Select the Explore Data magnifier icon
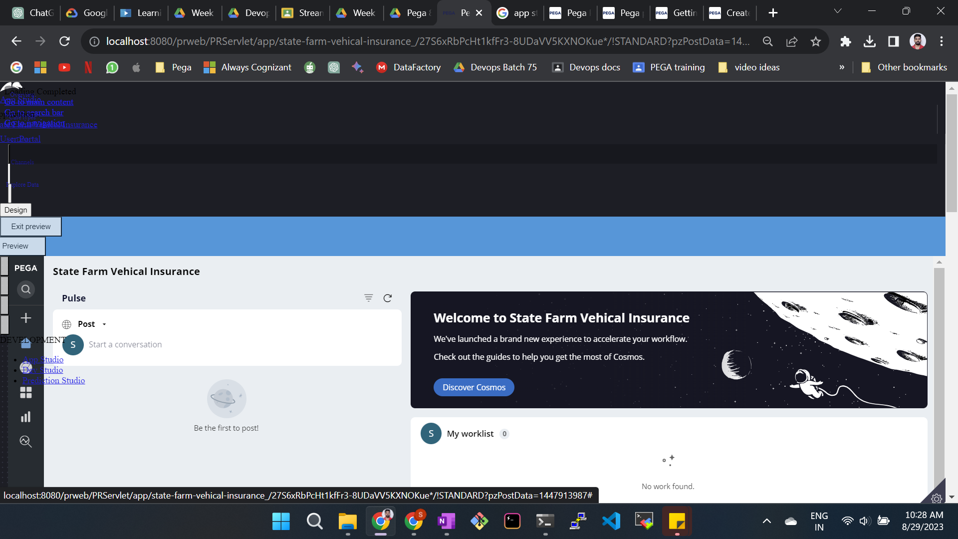The image size is (958, 539). pos(25,441)
